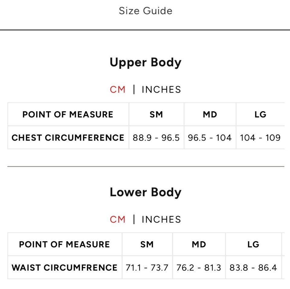
Task: Click the 76.2 - 81.3 waist value
Action: coord(199,268)
